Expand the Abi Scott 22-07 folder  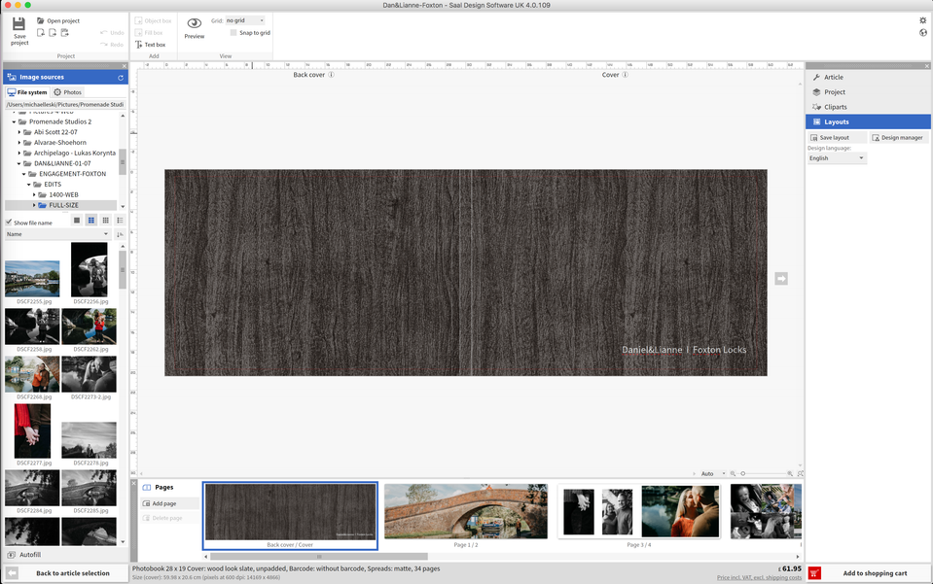(x=19, y=132)
